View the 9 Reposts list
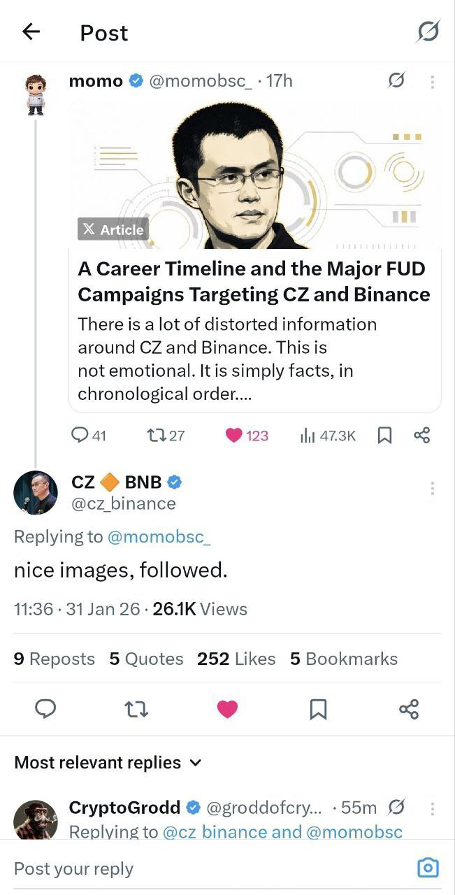455x895 pixels. (x=54, y=659)
